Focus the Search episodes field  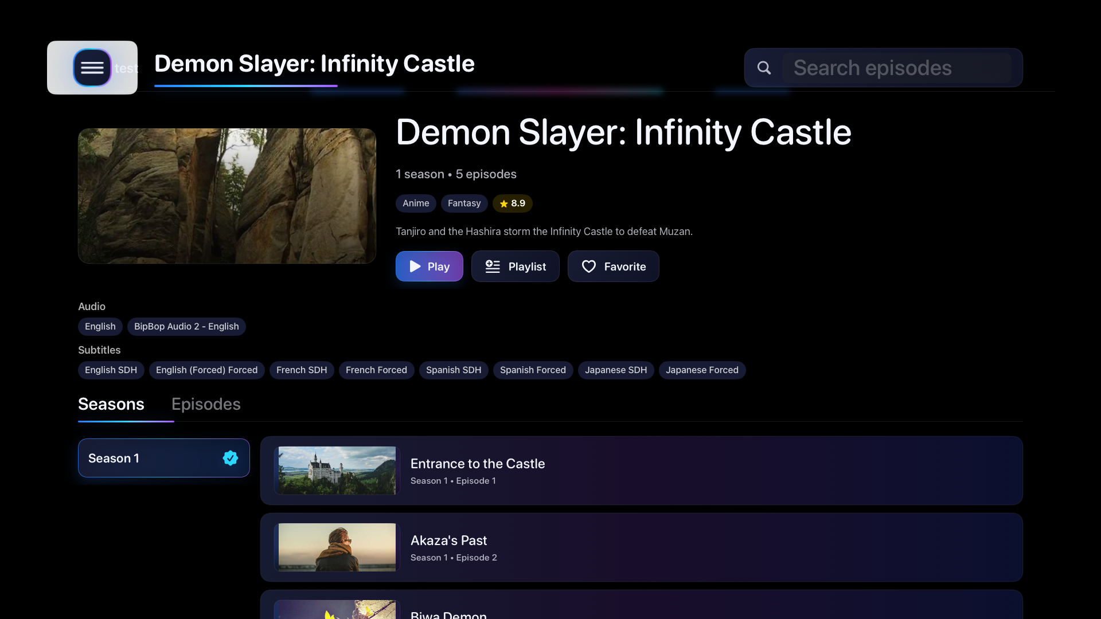pos(897,68)
